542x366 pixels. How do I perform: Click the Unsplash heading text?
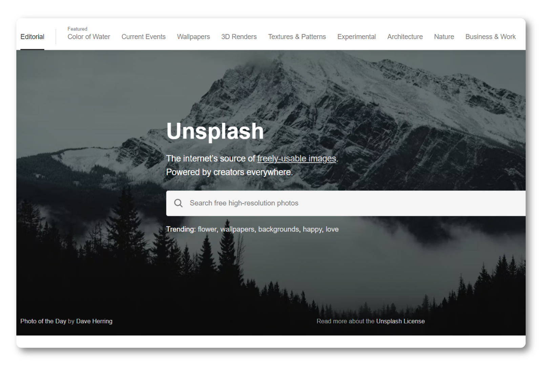point(215,131)
